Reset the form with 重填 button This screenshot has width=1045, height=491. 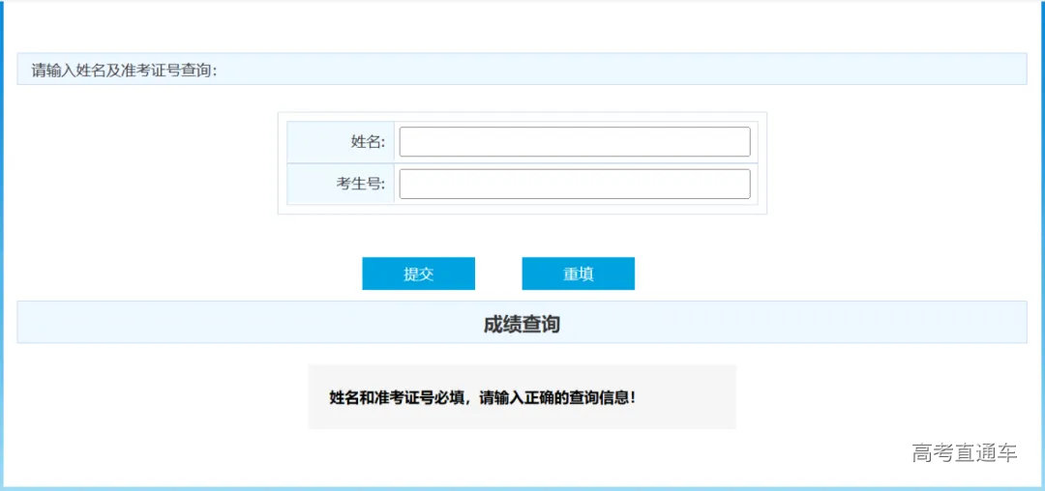[x=578, y=274]
